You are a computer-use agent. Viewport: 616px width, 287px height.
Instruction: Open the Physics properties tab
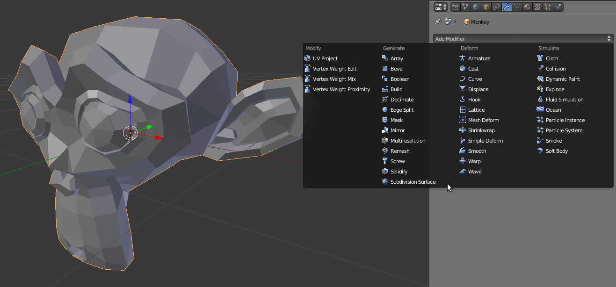click(558, 7)
